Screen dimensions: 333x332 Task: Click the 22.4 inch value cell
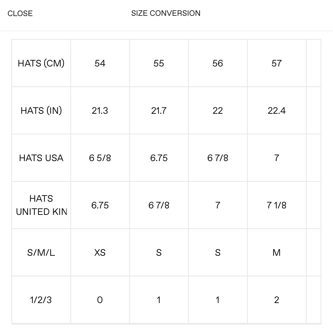coord(277,111)
